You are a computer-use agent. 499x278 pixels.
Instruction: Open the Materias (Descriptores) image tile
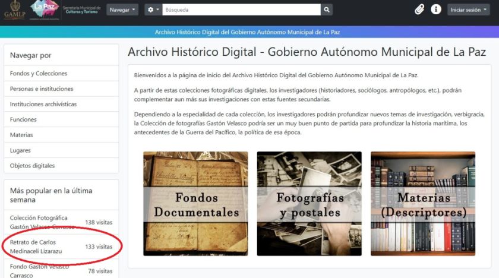[423, 204]
